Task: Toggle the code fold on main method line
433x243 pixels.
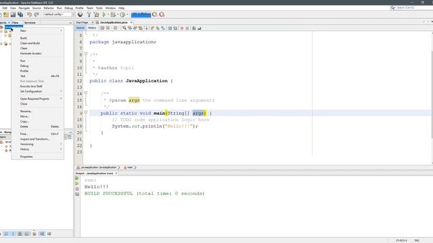Action: (86, 112)
